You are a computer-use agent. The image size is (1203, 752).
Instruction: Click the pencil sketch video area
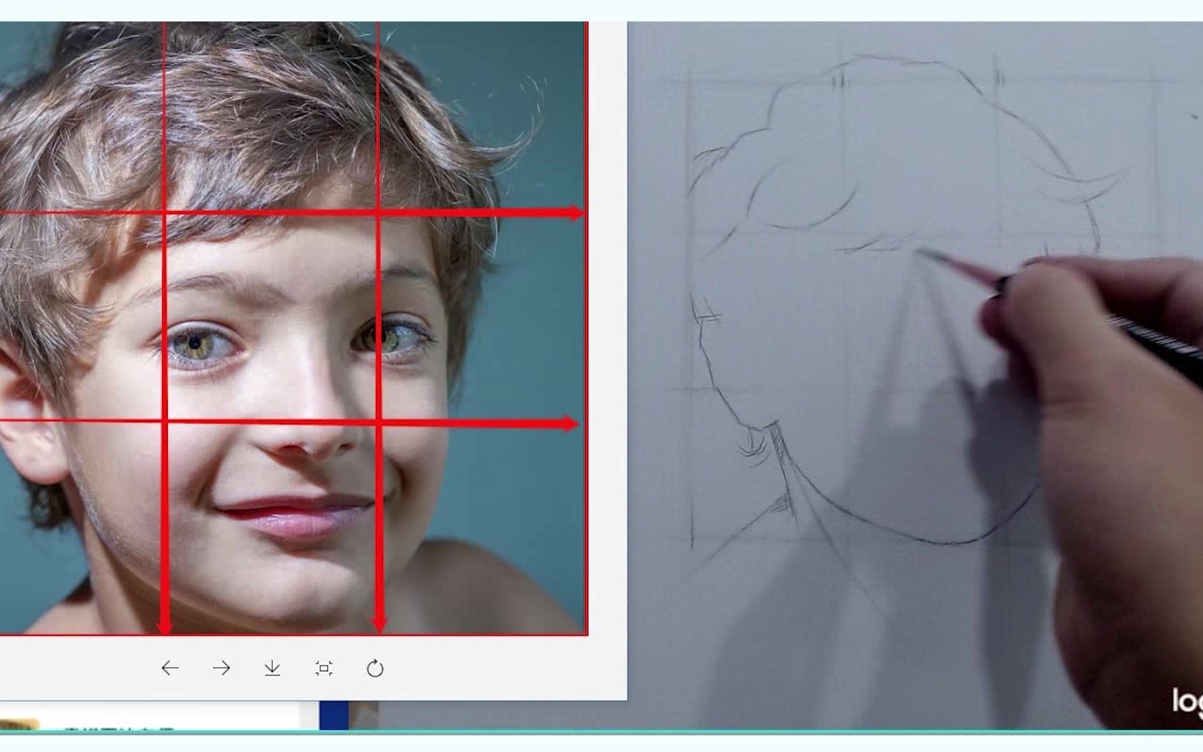click(915, 376)
